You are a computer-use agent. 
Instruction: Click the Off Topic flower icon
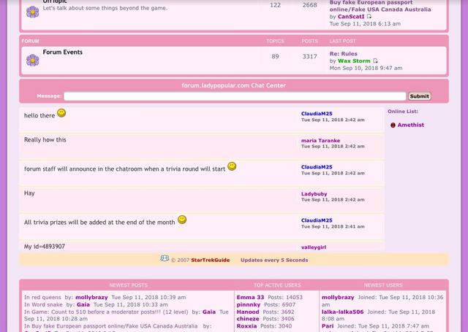32,12
